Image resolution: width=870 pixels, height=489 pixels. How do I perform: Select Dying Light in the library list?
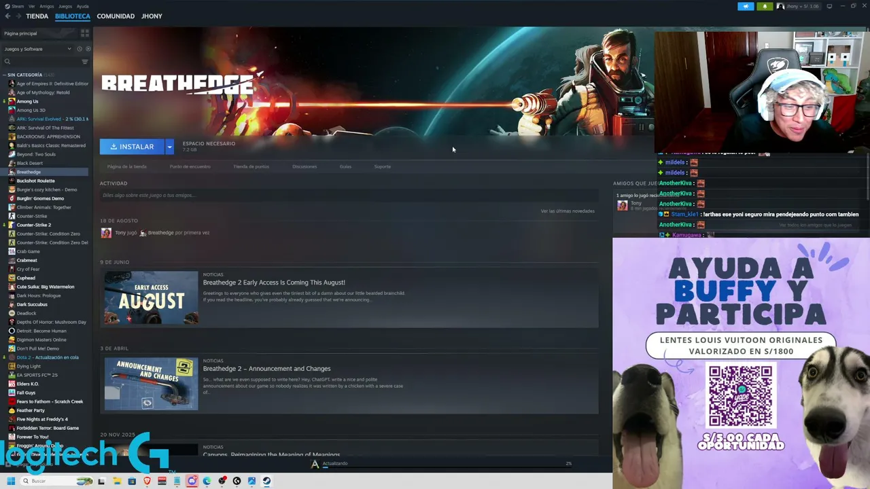[29, 366]
